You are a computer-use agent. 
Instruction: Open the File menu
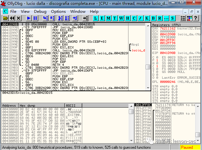pos(13,12)
